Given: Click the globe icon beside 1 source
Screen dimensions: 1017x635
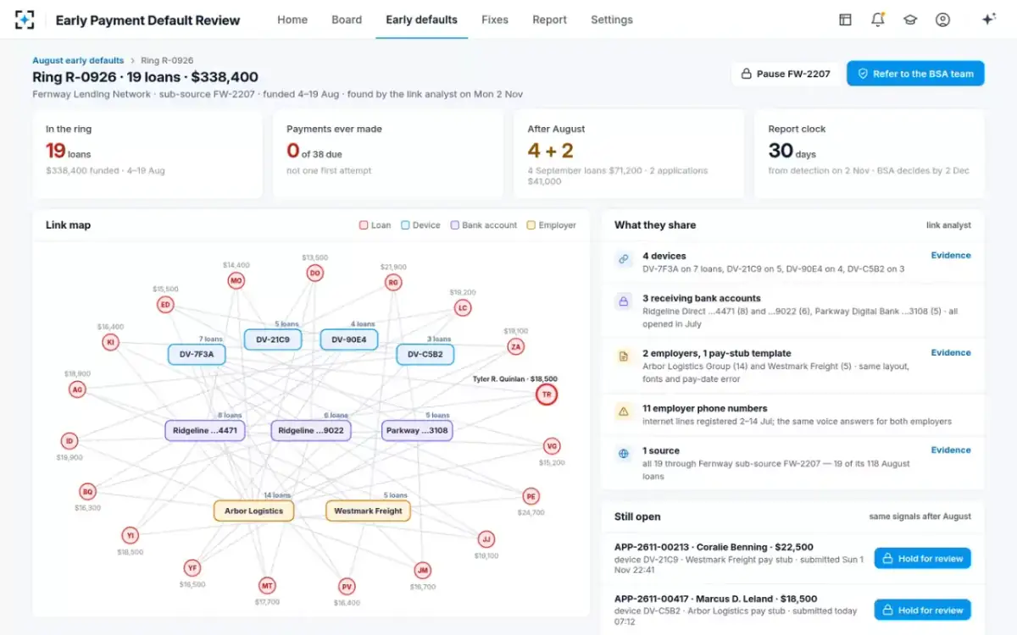Looking at the screenshot, I should [x=624, y=454].
